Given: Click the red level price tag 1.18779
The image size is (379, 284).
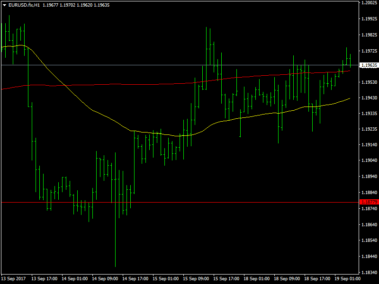Looking at the screenshot, I should (x=369, y=202).
